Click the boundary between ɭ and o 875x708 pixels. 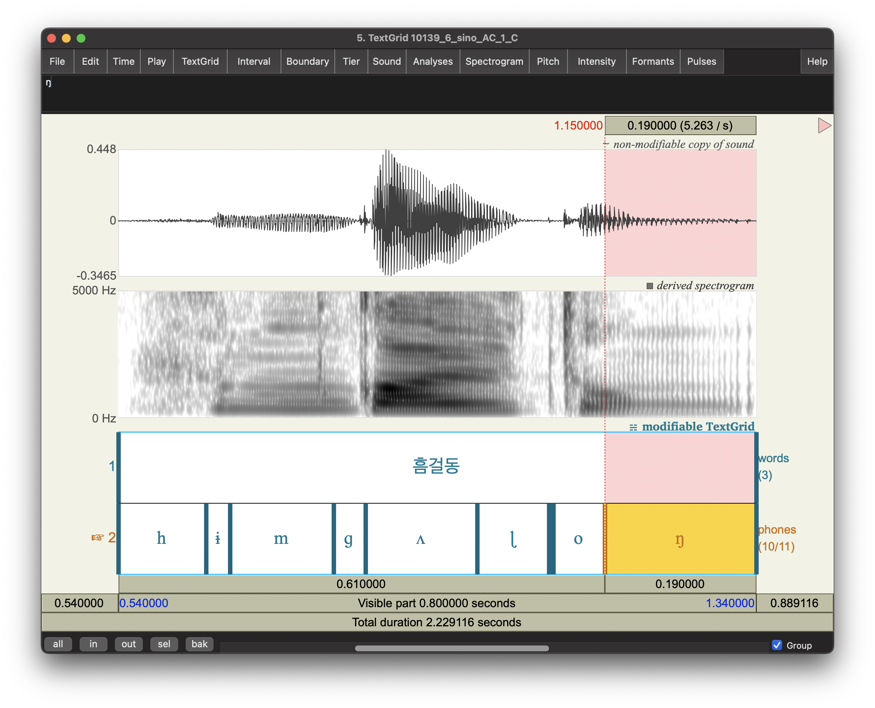551,538
